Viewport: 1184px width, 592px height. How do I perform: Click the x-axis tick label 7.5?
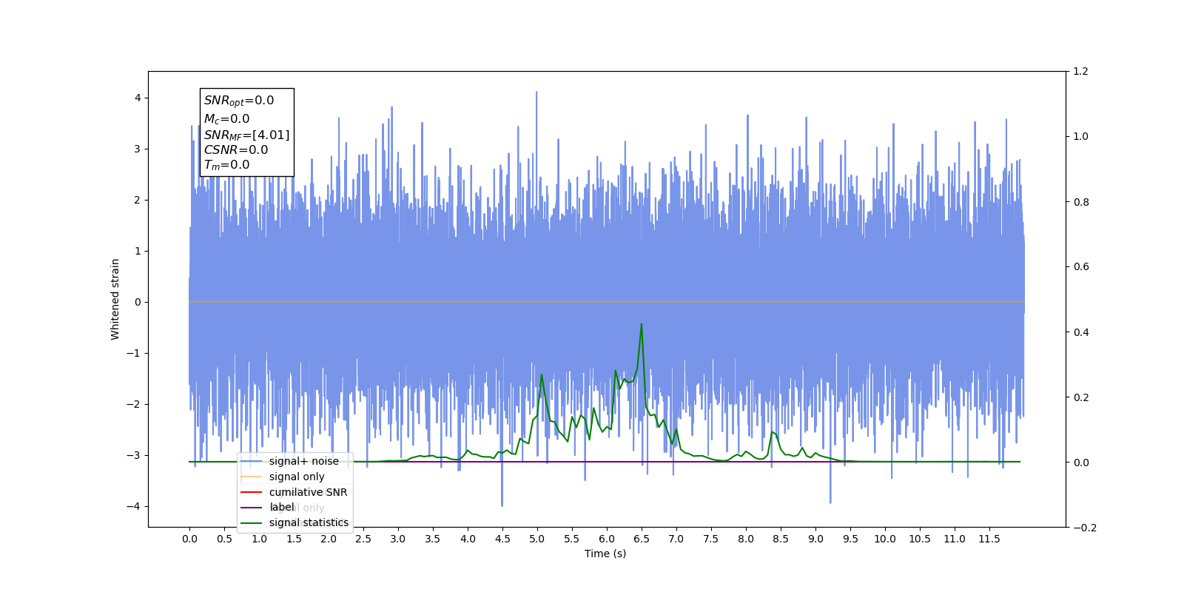click(711, 539)
